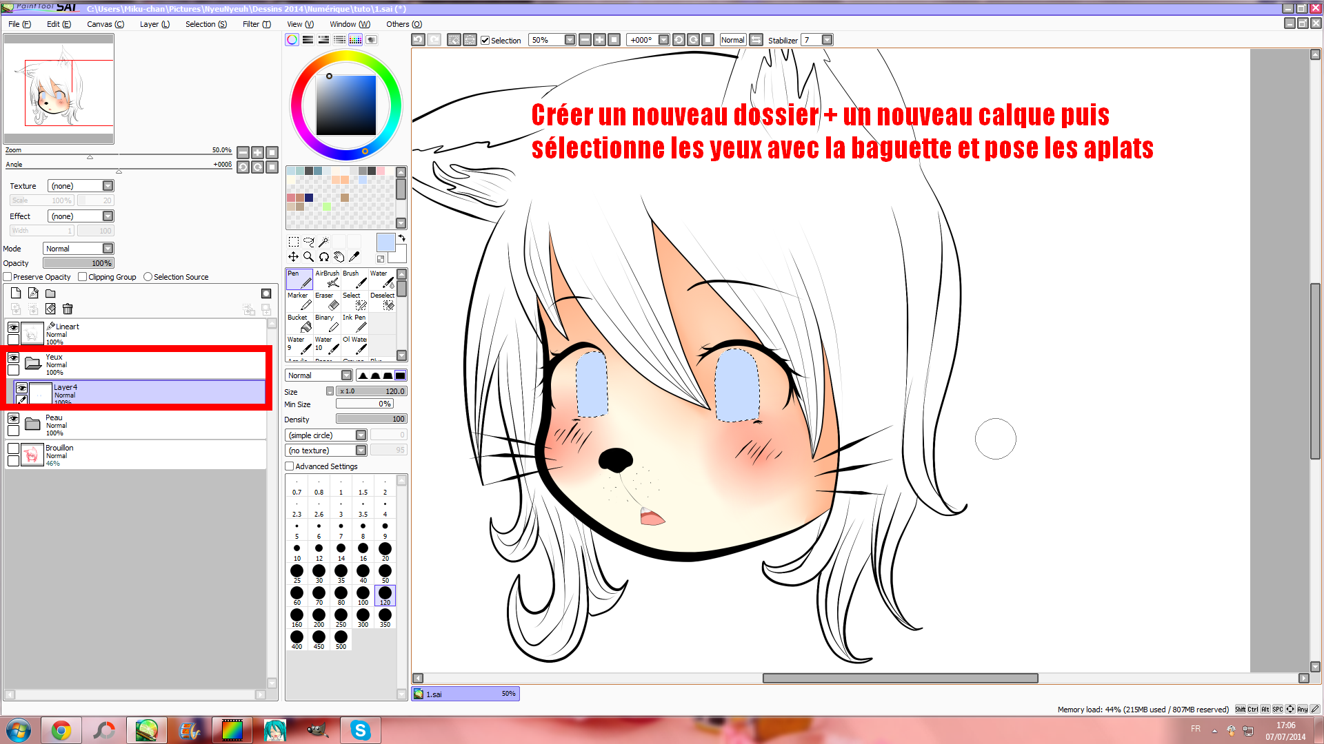Activate the eyedropper color picker tool
1324x744 pixels.
(x=354, y=257)
